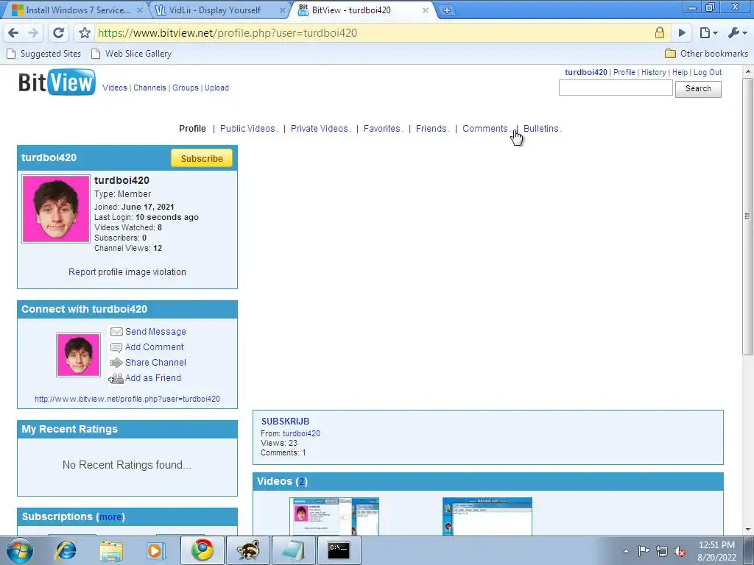Open Windows Media Player from taskbar
This screenshot has height=565, width=754.
point(156,550)
